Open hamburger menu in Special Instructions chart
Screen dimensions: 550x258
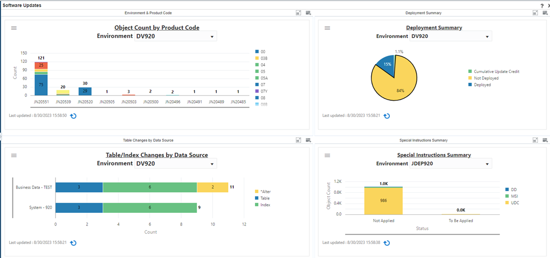click(328, 155)
